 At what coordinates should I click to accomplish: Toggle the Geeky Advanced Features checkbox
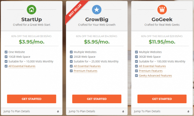(x=136, y=76)
